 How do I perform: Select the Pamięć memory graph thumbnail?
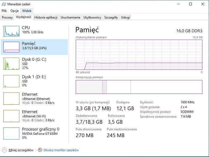click(11, 47)
